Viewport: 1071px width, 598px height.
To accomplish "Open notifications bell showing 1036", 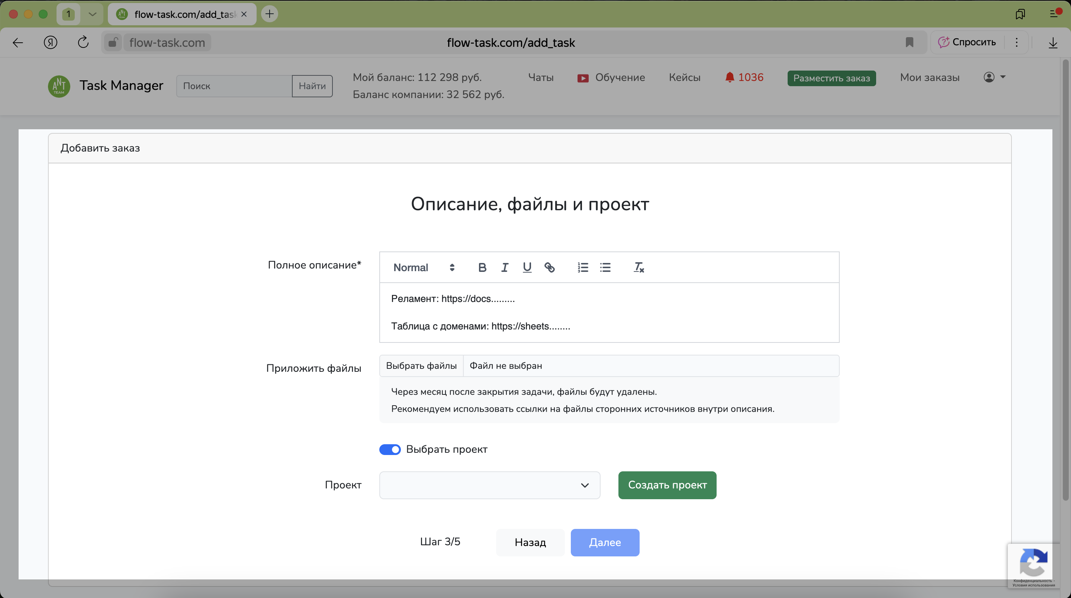I will (x=744, y=78).
